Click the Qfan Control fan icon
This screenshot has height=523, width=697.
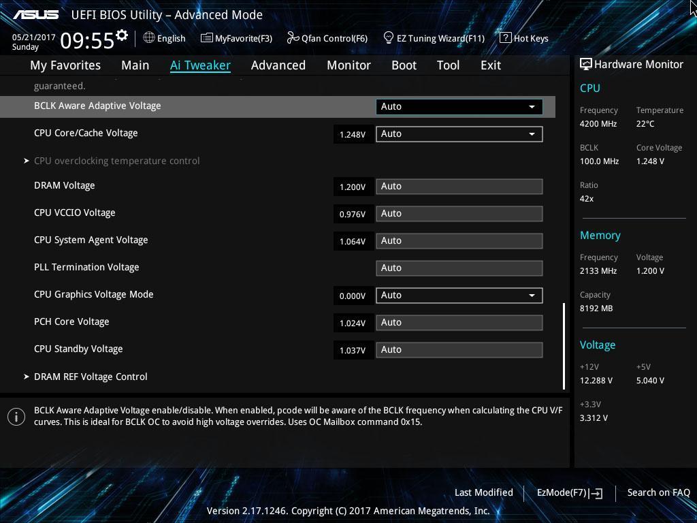pos(293,38)
